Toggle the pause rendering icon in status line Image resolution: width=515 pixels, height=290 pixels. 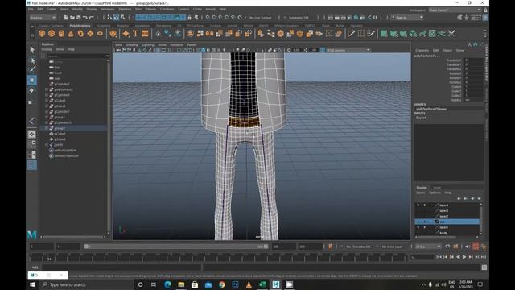coord(375,18)
